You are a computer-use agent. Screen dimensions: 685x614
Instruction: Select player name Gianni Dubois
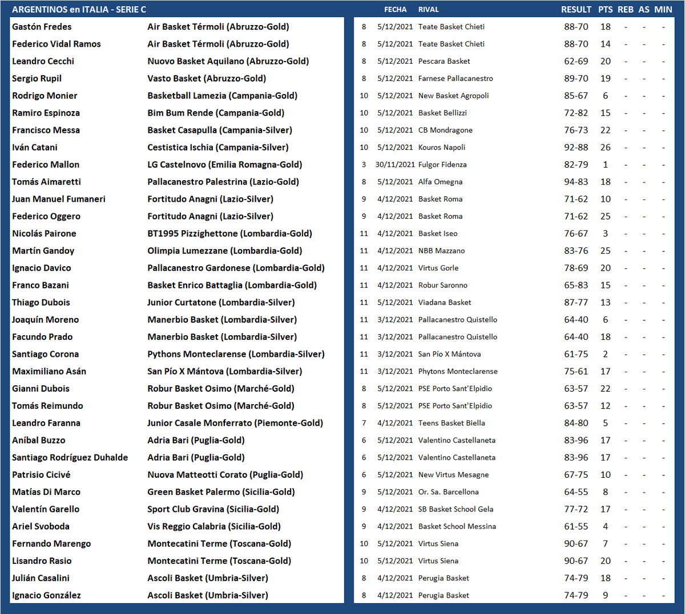(x=41, y=389)
